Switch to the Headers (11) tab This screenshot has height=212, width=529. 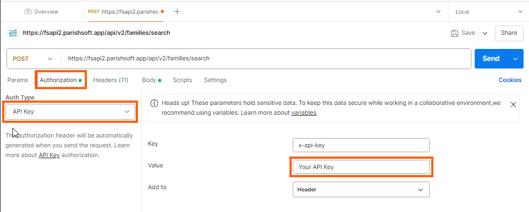click(111, 80)
